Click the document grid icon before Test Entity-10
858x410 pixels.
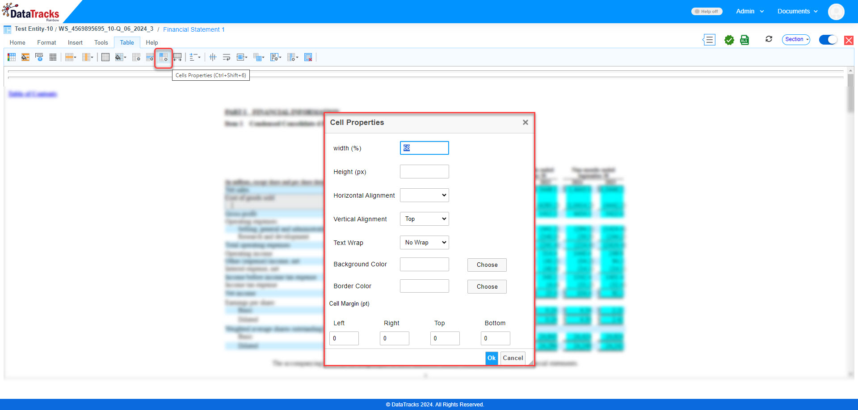click(8, 30)
